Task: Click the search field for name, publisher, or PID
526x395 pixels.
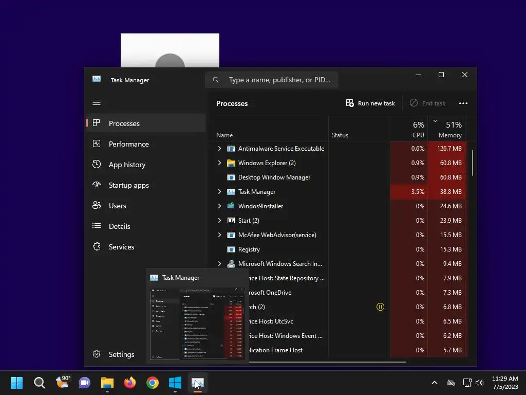Action: click(x=272, y=80)
